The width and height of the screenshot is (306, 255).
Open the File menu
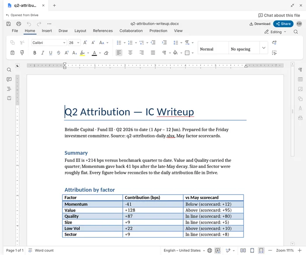click(15, 31)
